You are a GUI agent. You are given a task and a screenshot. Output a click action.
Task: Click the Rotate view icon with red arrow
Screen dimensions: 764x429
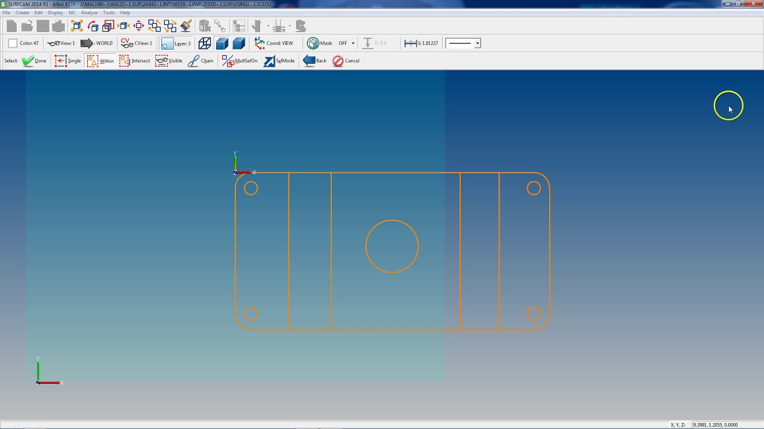tap(93, 26)
